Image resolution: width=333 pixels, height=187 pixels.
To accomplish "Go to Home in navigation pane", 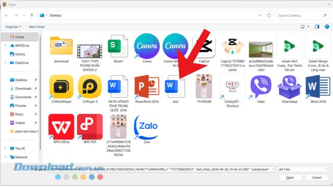I will pos(20,37).
